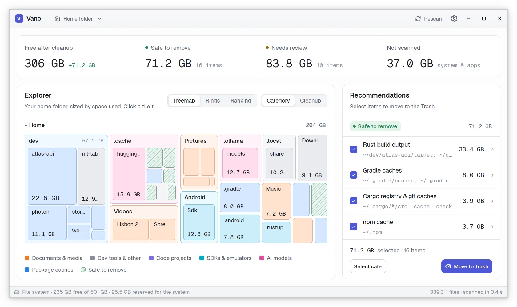Open settings via the gear icon

(x=454, y=18)
